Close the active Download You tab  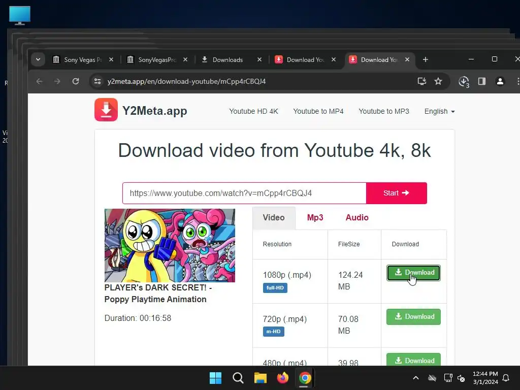point(407,60)
